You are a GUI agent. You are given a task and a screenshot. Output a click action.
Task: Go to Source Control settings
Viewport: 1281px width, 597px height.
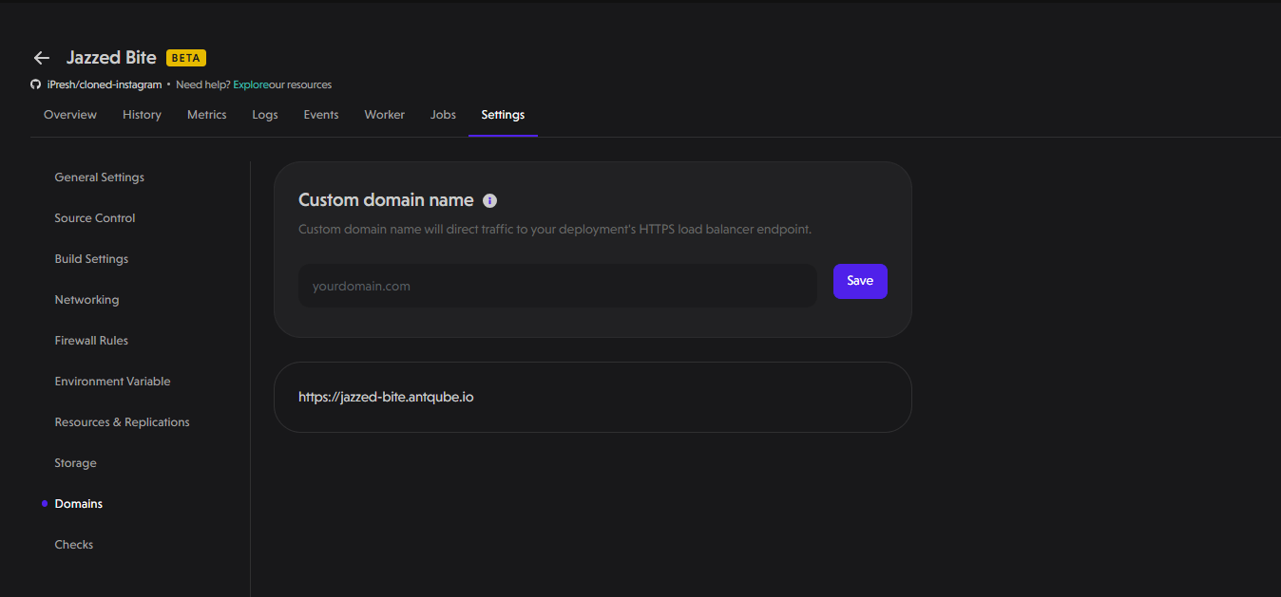[x=95, y=218]
